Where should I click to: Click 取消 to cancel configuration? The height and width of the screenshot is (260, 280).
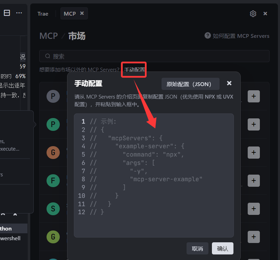tap(197, 248)
